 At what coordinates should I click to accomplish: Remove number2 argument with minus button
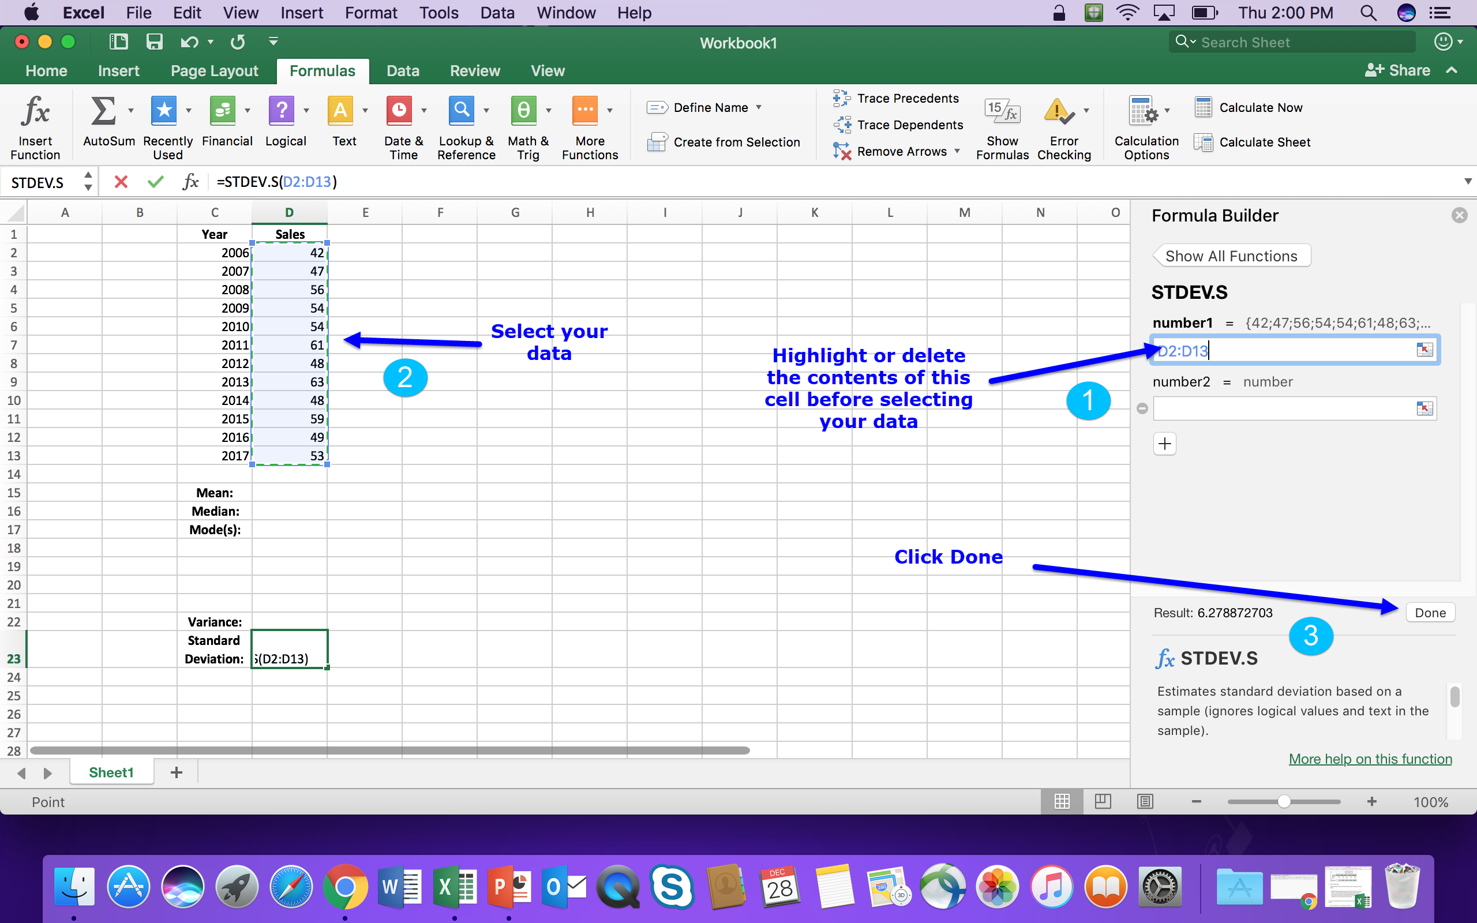1142,408
